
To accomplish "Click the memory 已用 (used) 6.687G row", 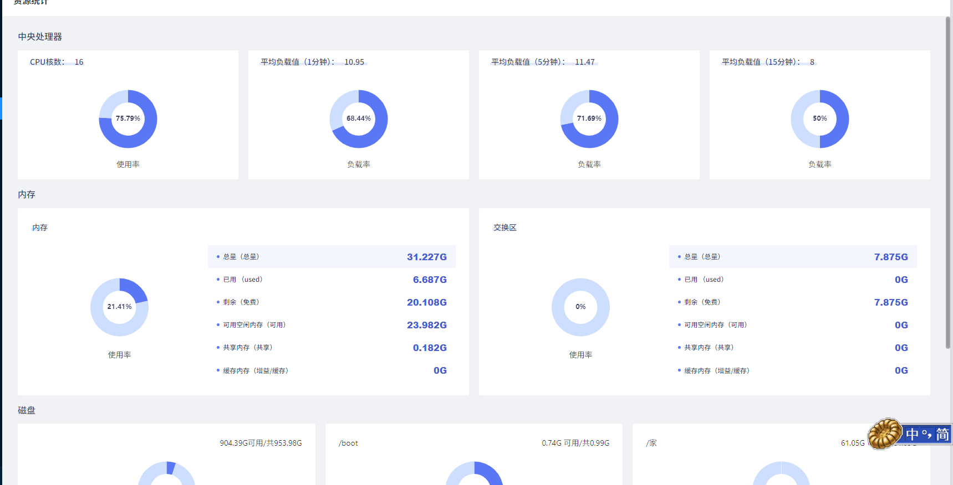I will (x=332, y=280).
